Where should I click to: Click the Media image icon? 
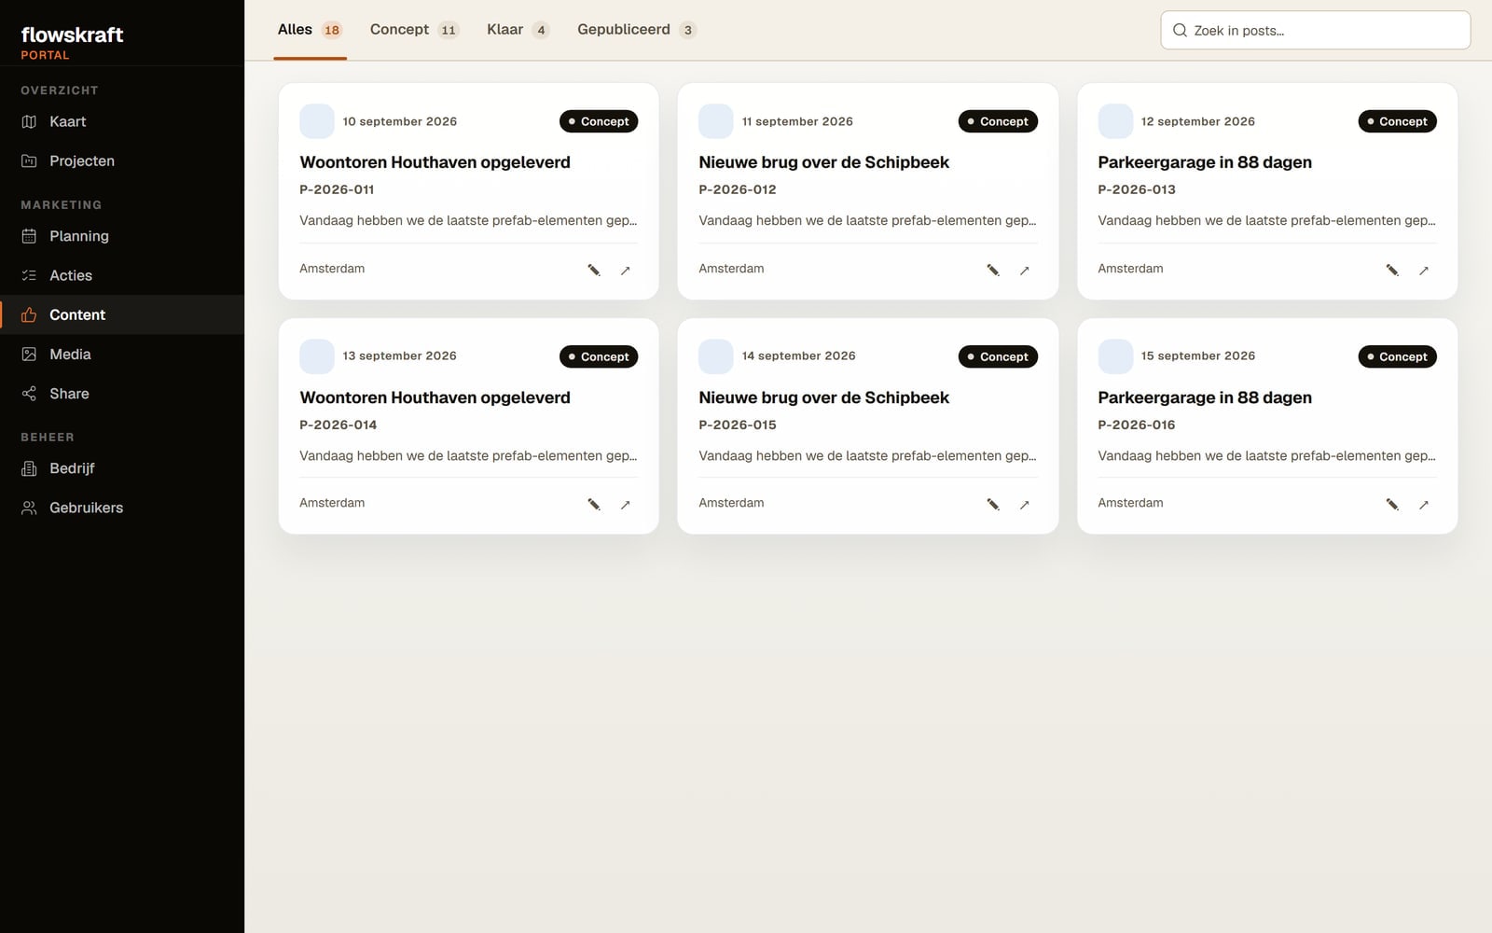29,354
